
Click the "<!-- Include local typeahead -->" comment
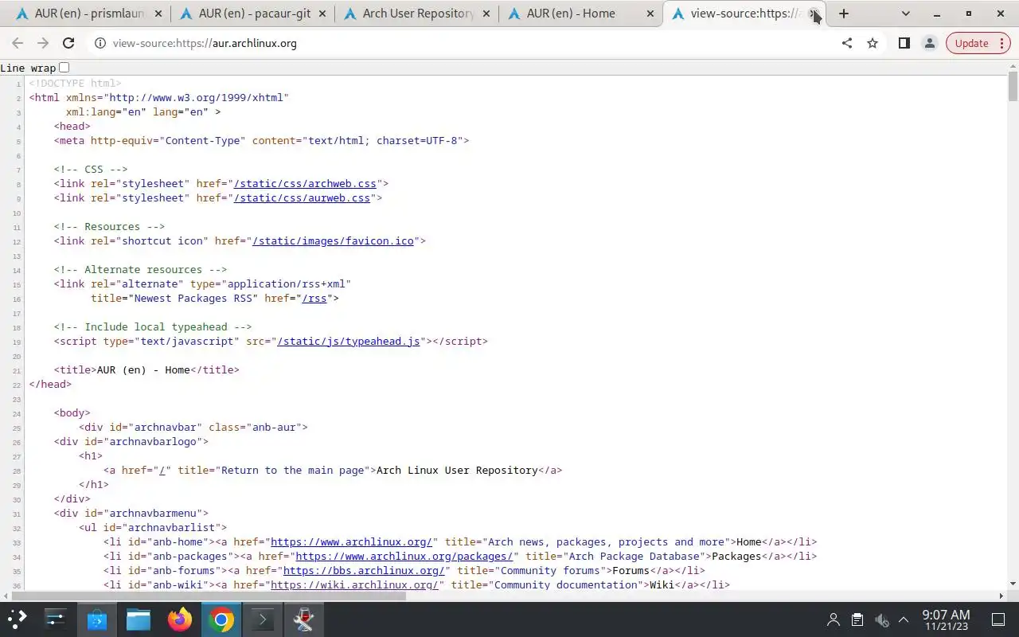coord(153,326)
